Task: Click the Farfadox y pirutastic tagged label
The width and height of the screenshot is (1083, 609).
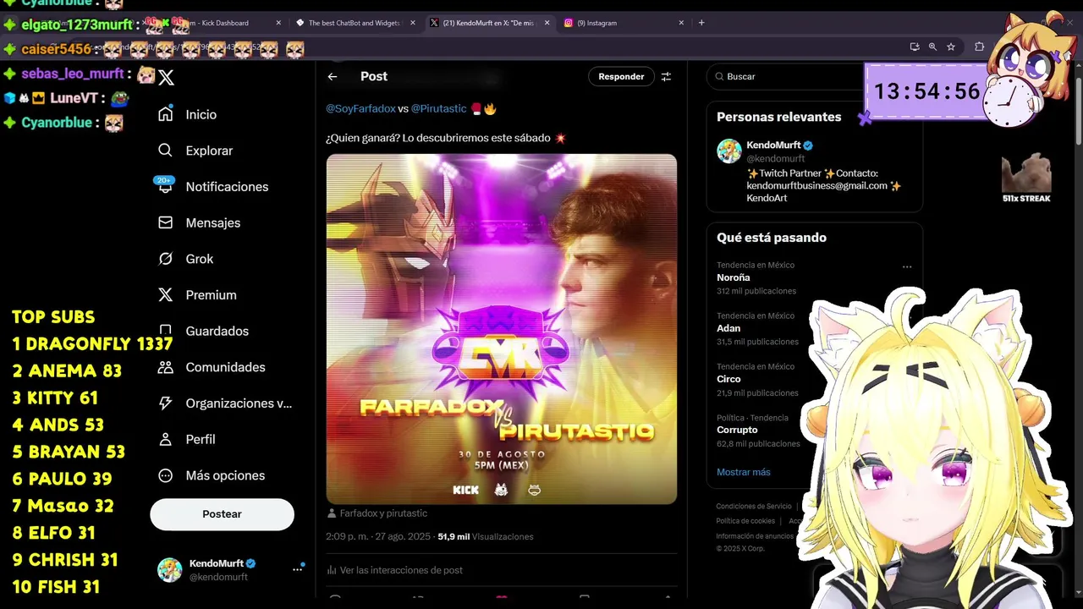Action: pos(383,513)
